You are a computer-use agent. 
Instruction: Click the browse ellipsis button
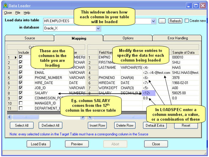coord(162,21)
